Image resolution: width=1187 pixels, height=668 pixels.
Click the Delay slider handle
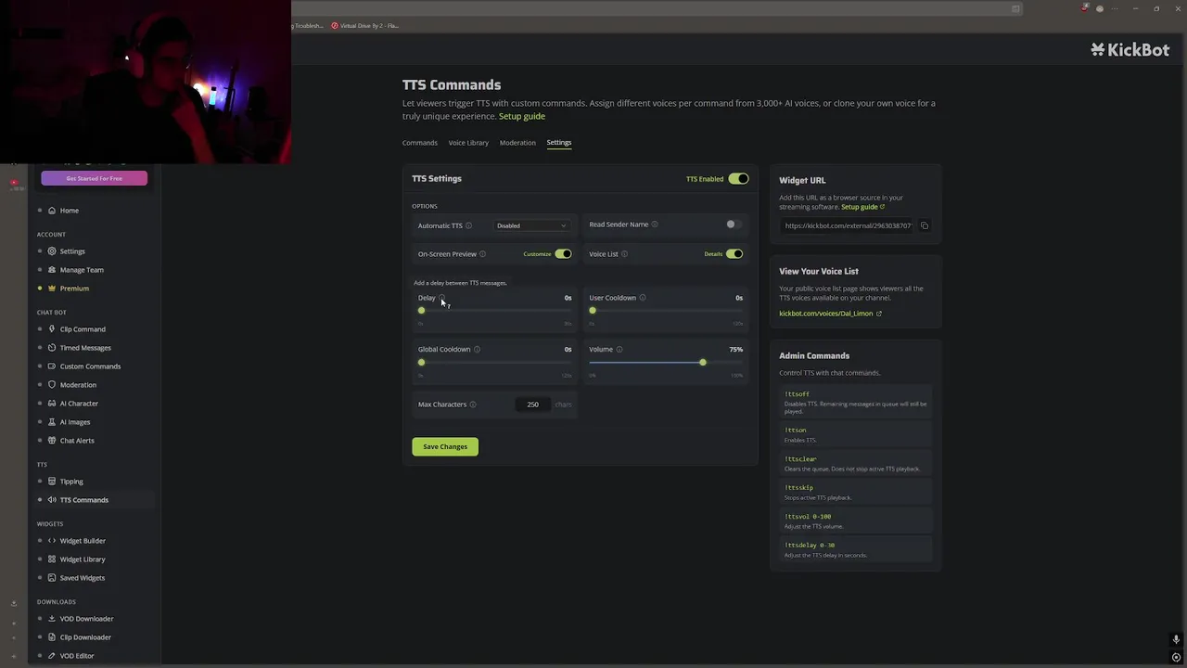coord(421,311)
